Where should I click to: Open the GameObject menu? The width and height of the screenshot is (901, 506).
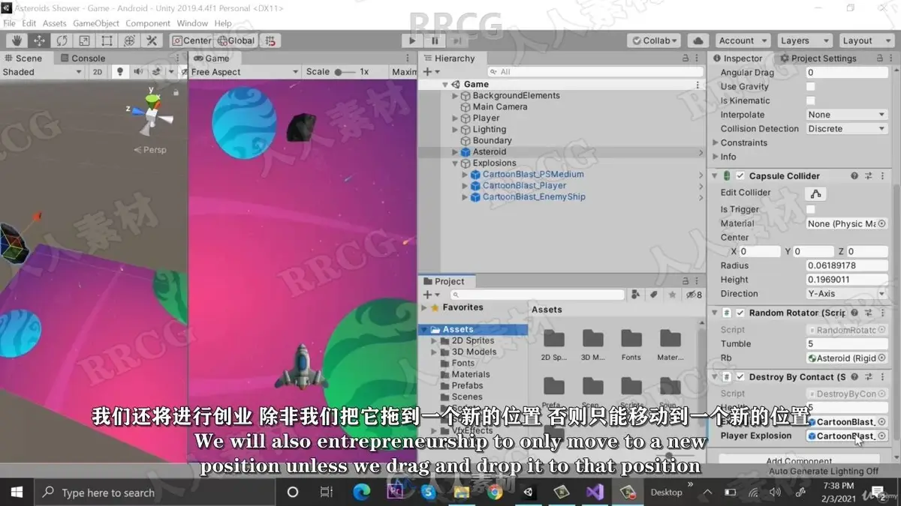click(96, 23)
